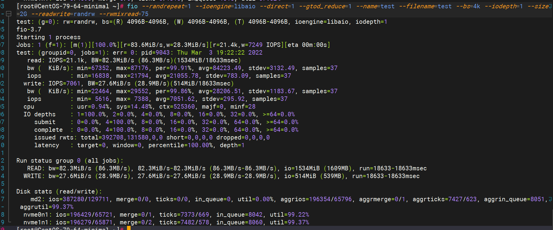Click the --ioengine=libaio command option
The height and width of the screenshot is (230, 553).
(225, 6)
